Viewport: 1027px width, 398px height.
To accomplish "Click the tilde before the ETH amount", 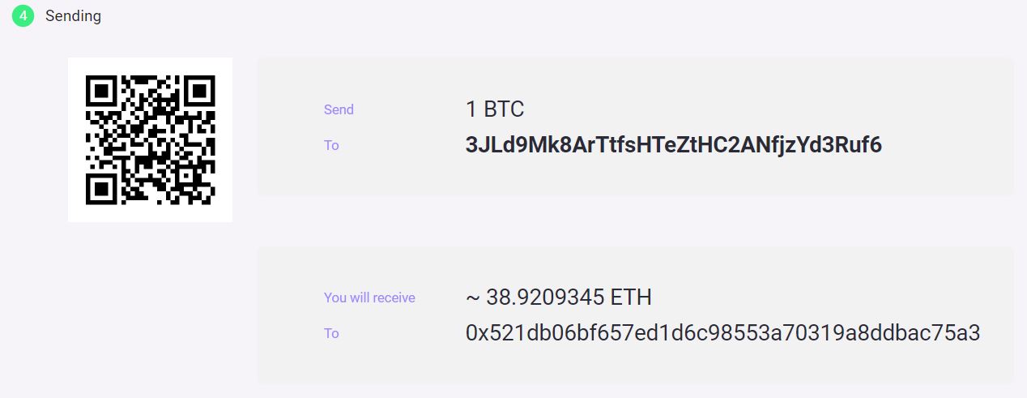I will pyautogui.click(x=473, y=298).
